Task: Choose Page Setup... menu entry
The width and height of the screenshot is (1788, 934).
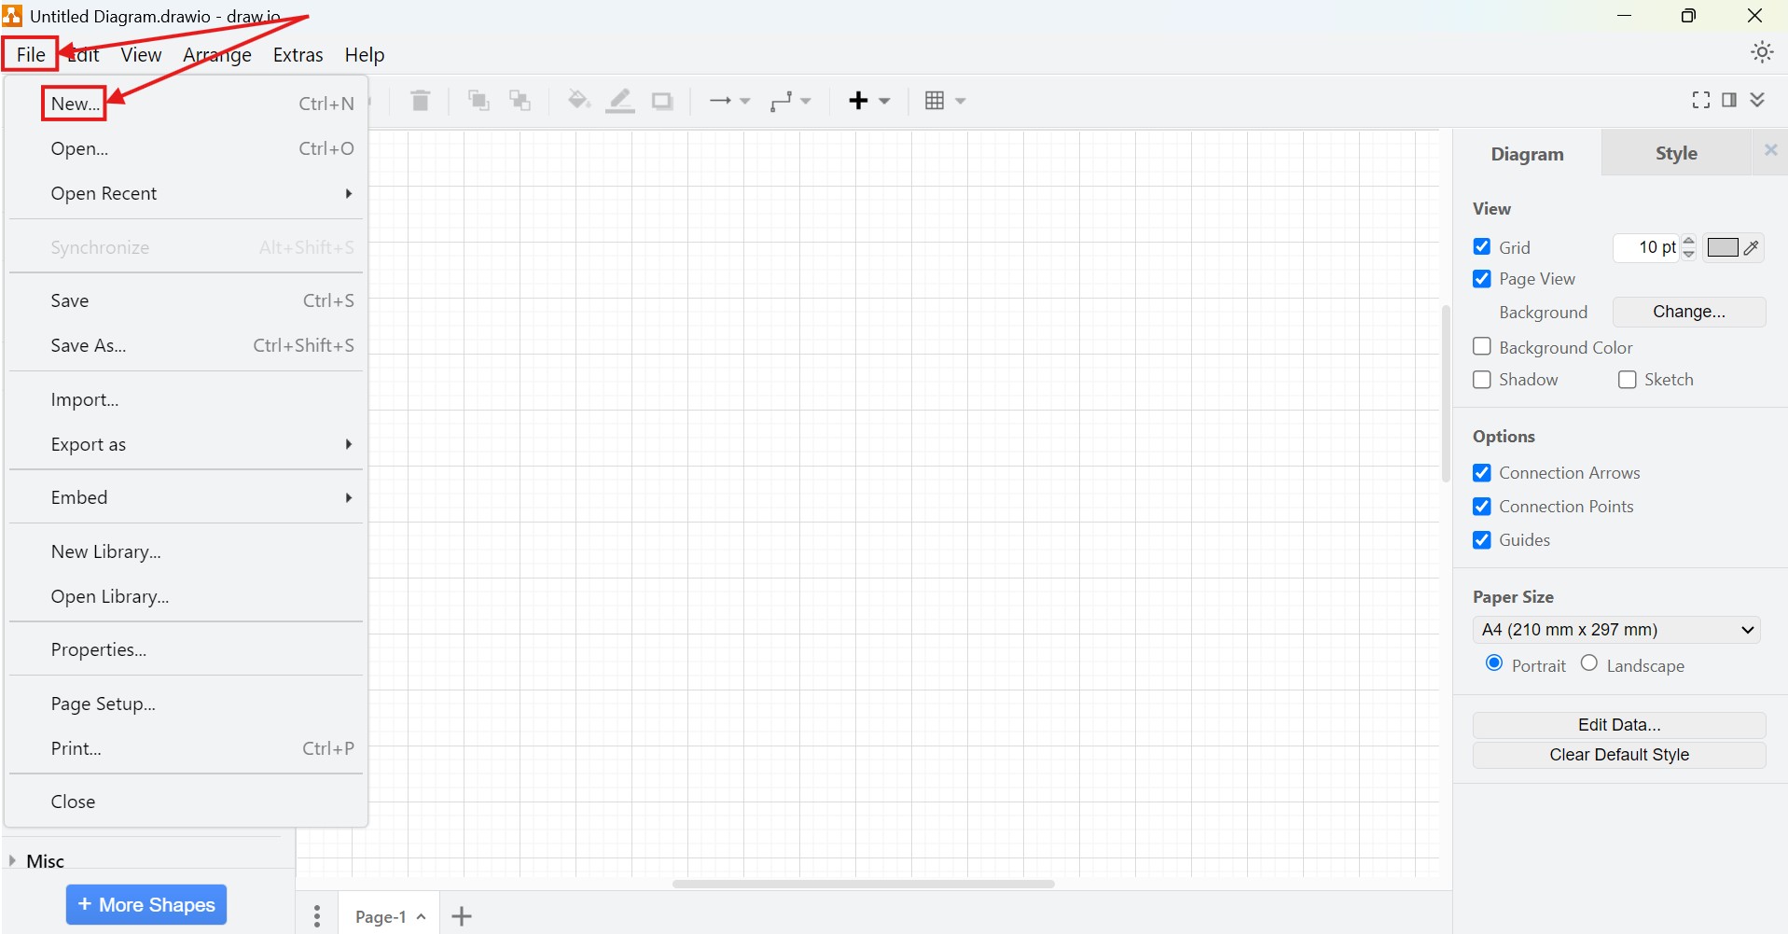Action: point(185,704)
